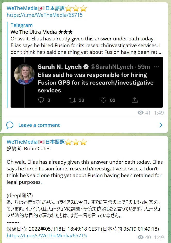Click the eye views icon showing 41
Image resolution: width=171 pixels, height=243 pixels.
[140, 113]
